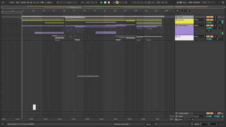226x127 pixels.
Task: Unfold the Drums group track
Action: [177, 20]
